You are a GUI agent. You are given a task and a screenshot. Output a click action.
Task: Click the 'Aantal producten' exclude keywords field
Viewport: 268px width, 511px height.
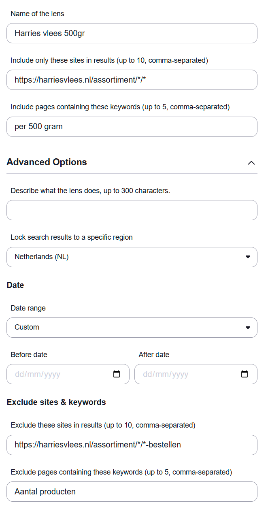[132, 492]
